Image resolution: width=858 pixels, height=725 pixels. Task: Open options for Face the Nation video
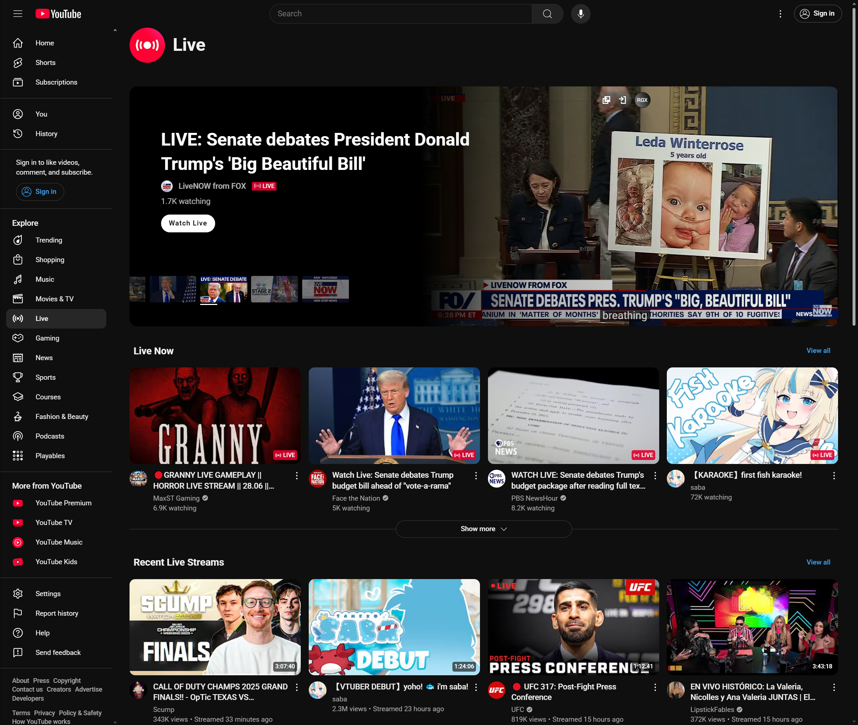coord(476,476)
